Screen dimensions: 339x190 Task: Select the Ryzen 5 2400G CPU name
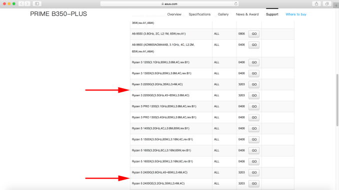pyautogui.click(x=159, y=173)
